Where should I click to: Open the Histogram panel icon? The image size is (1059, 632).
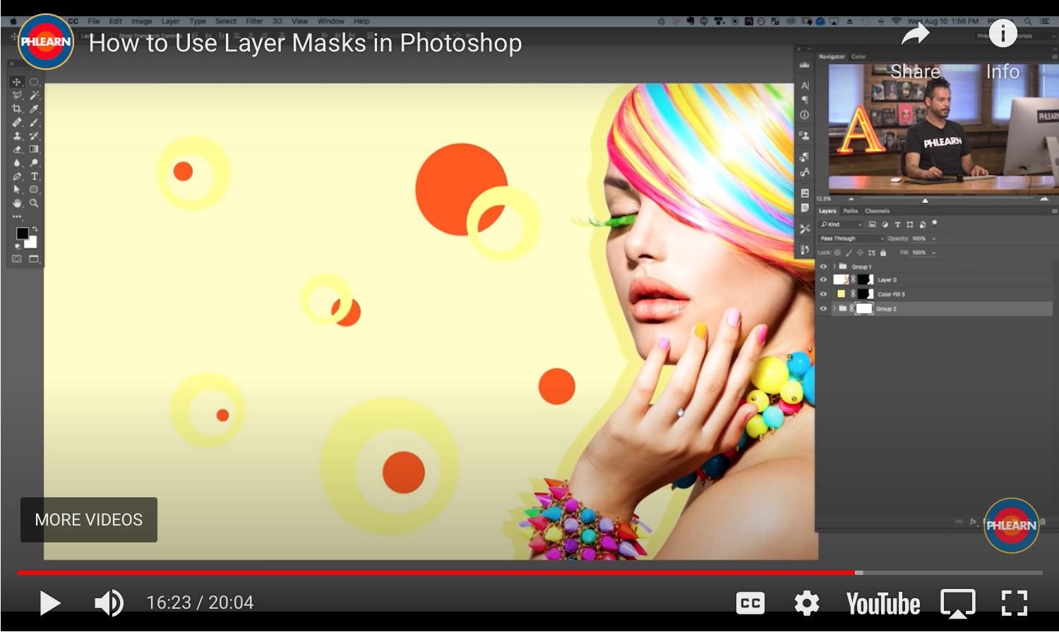[x=804, y=65]
